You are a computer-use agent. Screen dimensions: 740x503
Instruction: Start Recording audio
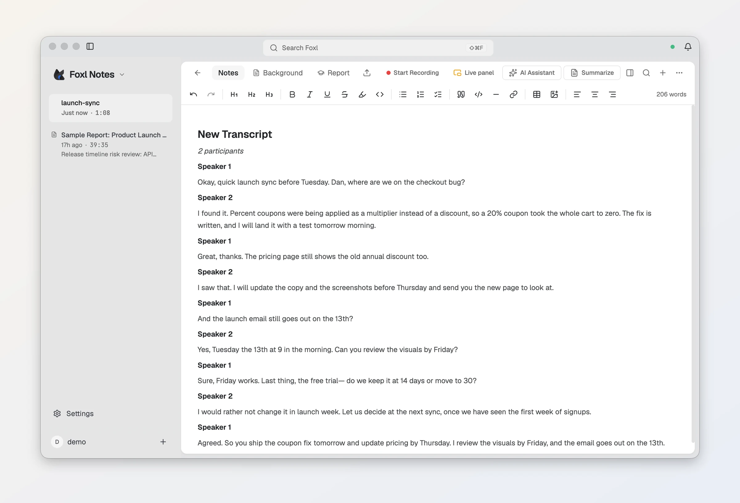(x=412, y=73)
